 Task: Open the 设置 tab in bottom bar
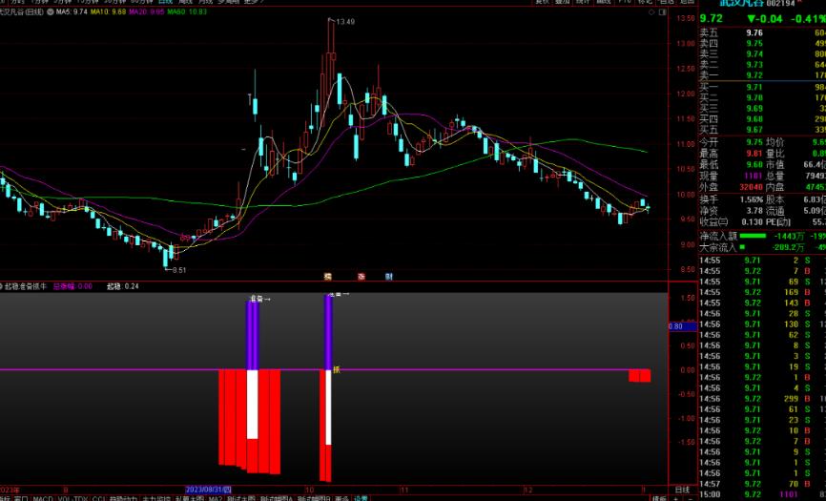tap(361, 498)
